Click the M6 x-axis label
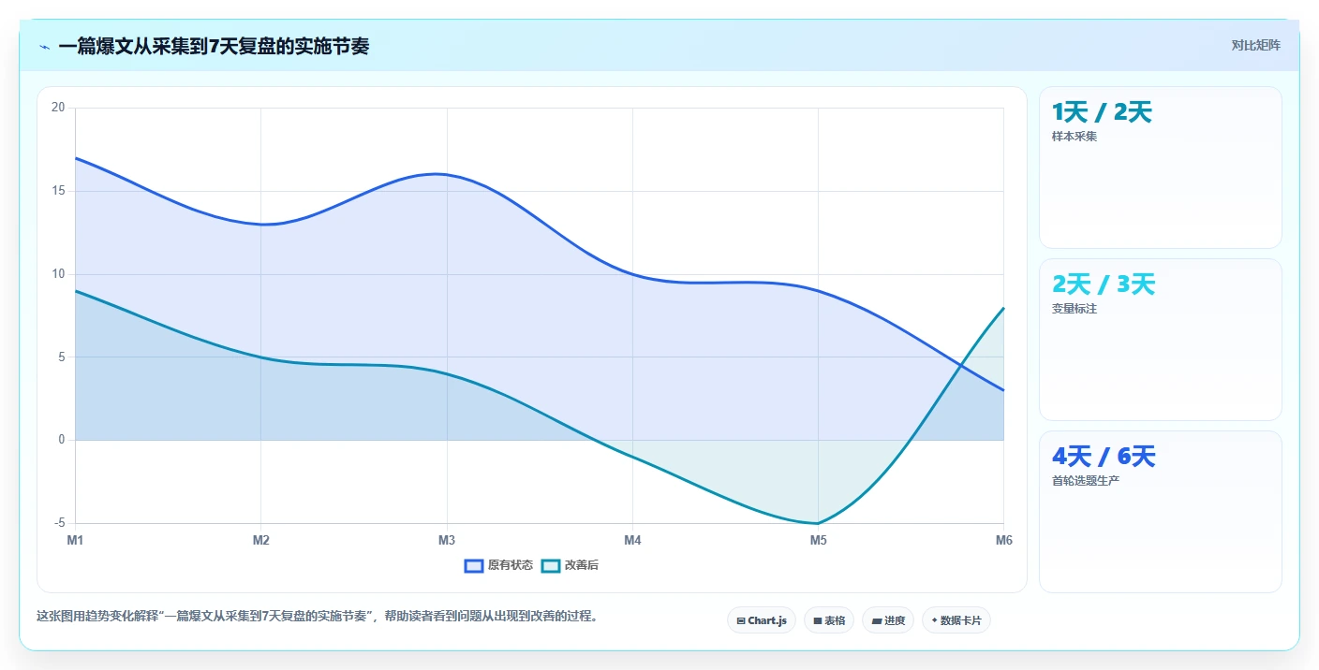The width and height of the screenshot is (1319, 670). [1003, 540]
